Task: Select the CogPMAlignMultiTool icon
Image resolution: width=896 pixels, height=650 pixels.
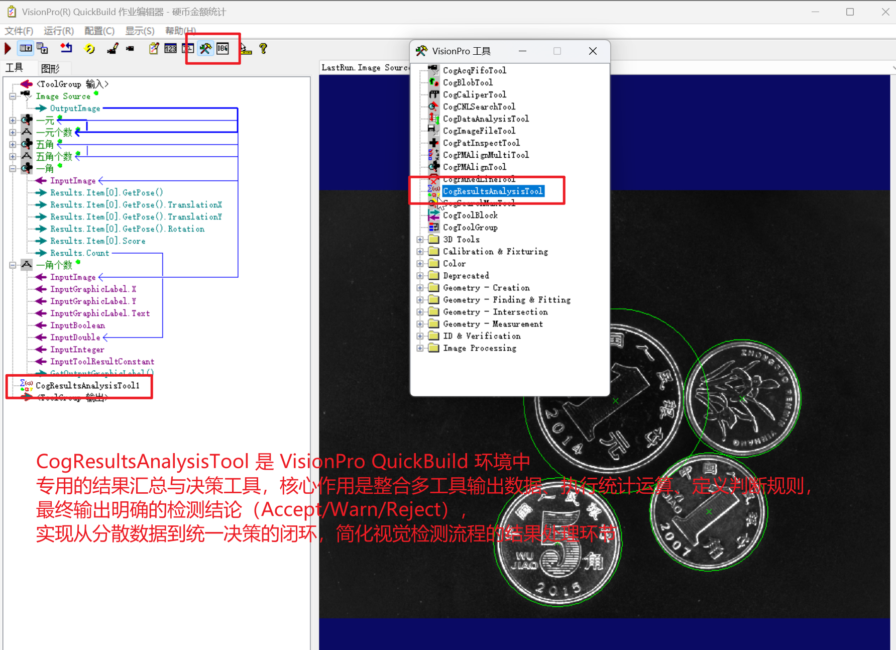Action: (x=433, y=154)
